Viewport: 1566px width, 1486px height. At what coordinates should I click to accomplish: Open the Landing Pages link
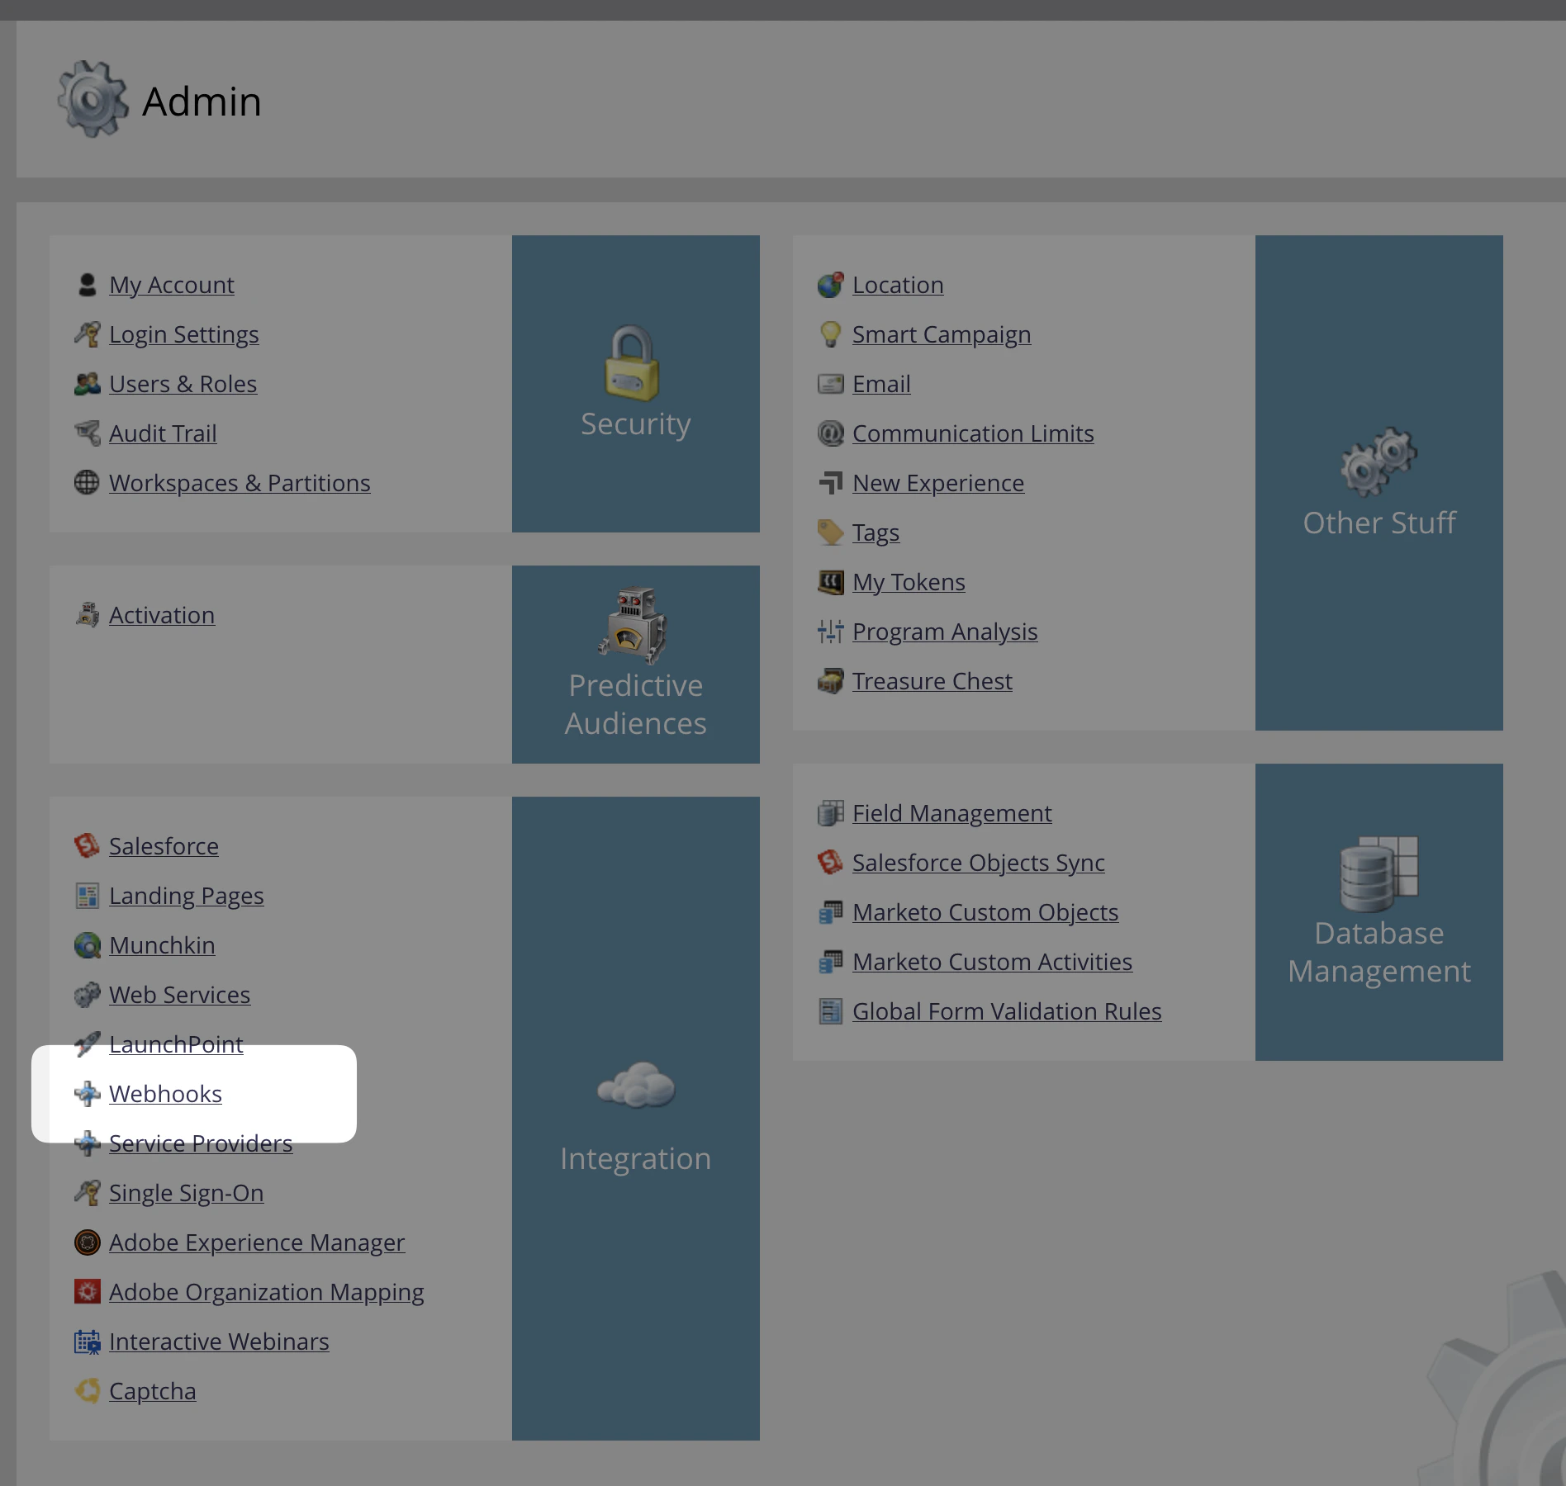tap(187, 896)
